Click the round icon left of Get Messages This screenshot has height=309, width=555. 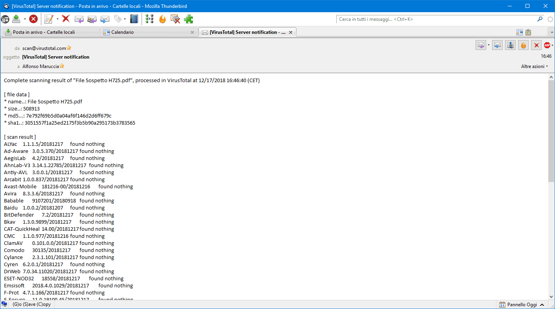[x=5, y=19]
